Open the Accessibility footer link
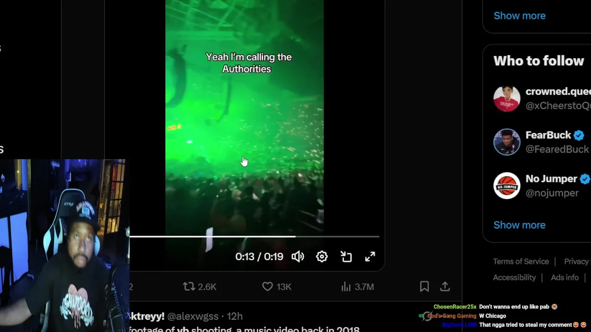Screen dimensions: 591x332 [x=514, y=278]
